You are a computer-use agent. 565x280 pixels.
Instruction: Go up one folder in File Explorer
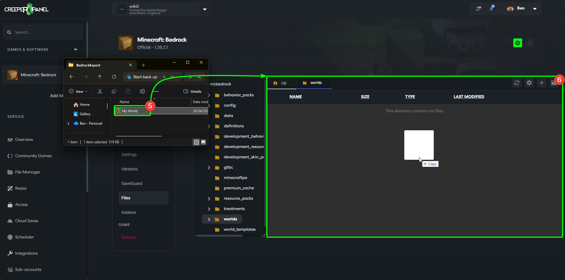click(100, 77)
